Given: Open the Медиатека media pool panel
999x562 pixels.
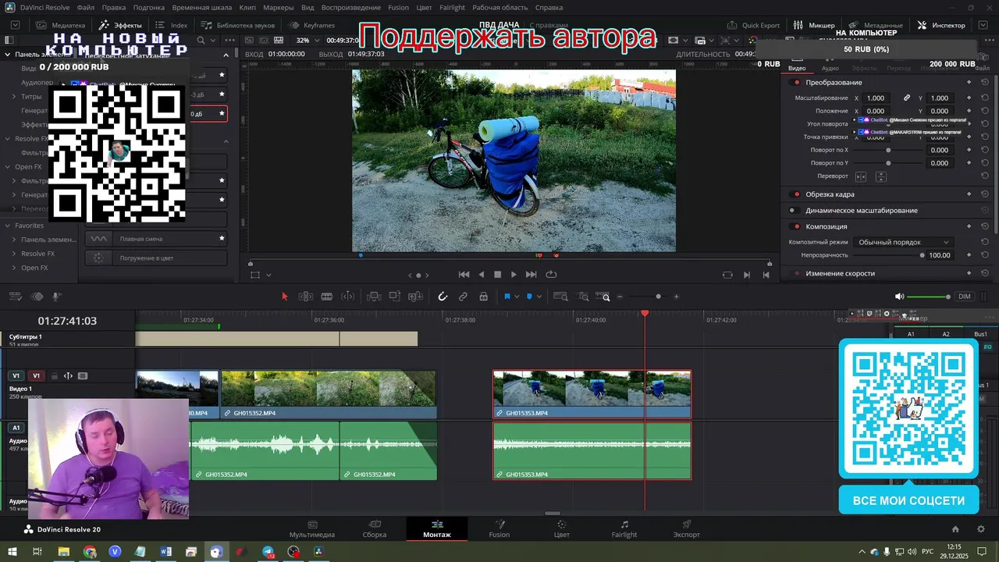Looking at the screenshot, I should click(60, 25).
